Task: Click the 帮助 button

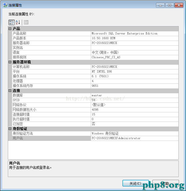Action: 166,183
